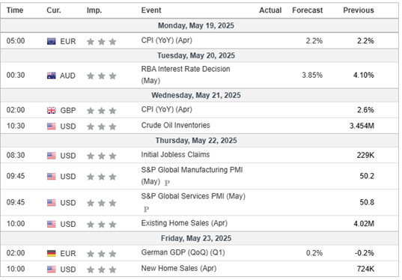Click importance stars for Initial Jobless Claims
The image size is (402, 280).
(102, 156)
